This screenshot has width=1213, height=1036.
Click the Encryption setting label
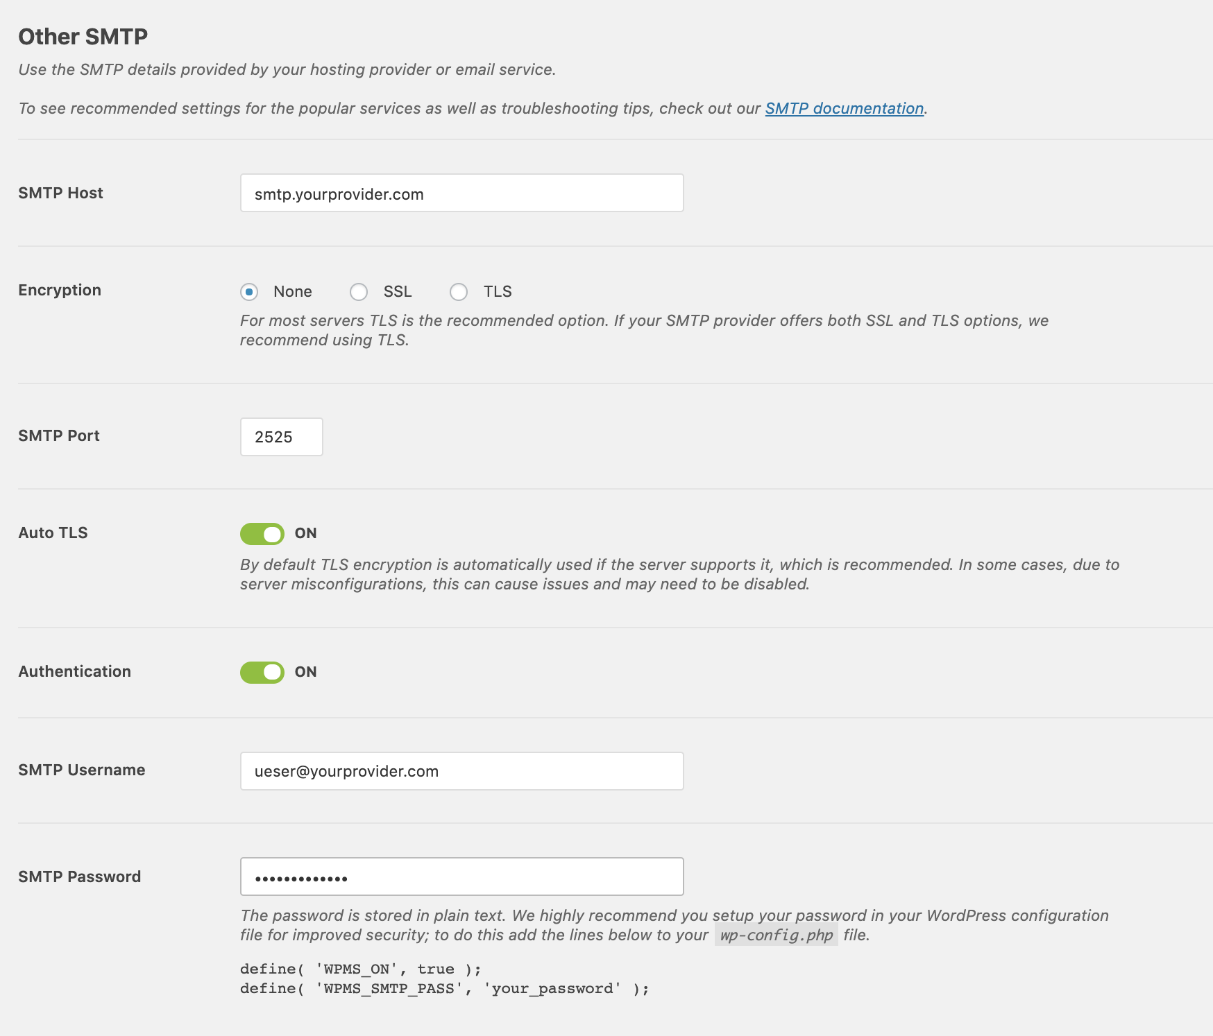point(60,290)
